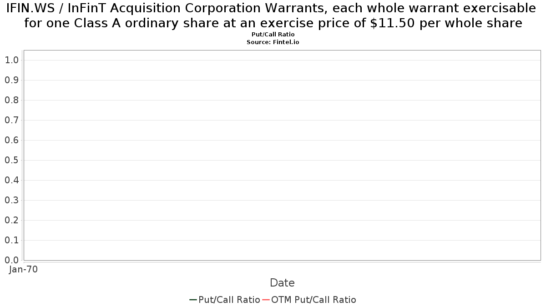This screenshot has width=546, height=307.
Task: Toggle the OTM Put/Call Ratio legend entry
Action: (309, 300)
